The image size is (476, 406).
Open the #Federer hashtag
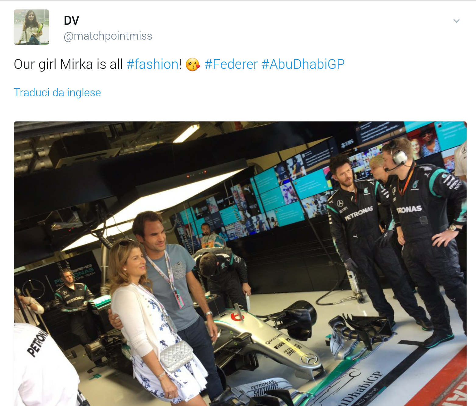coord(231,64)
